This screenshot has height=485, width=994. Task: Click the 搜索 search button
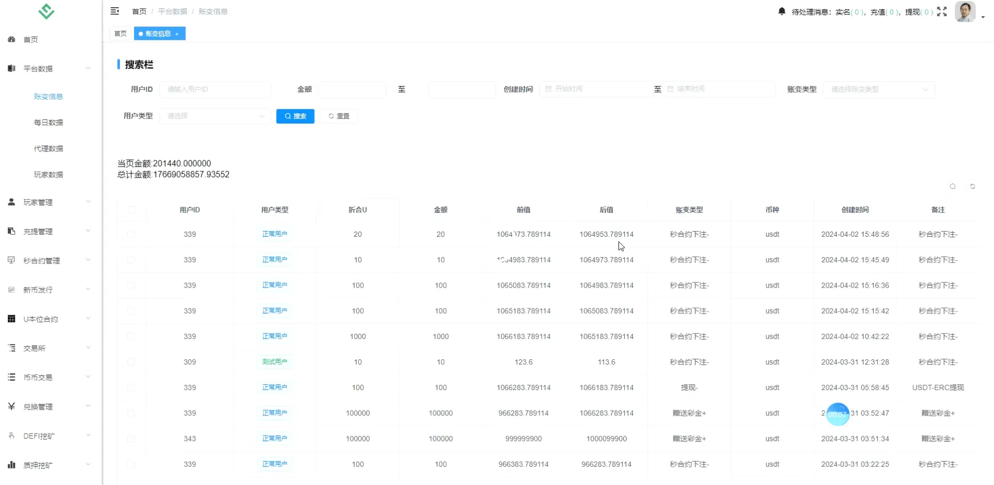[x=295, y=116]
